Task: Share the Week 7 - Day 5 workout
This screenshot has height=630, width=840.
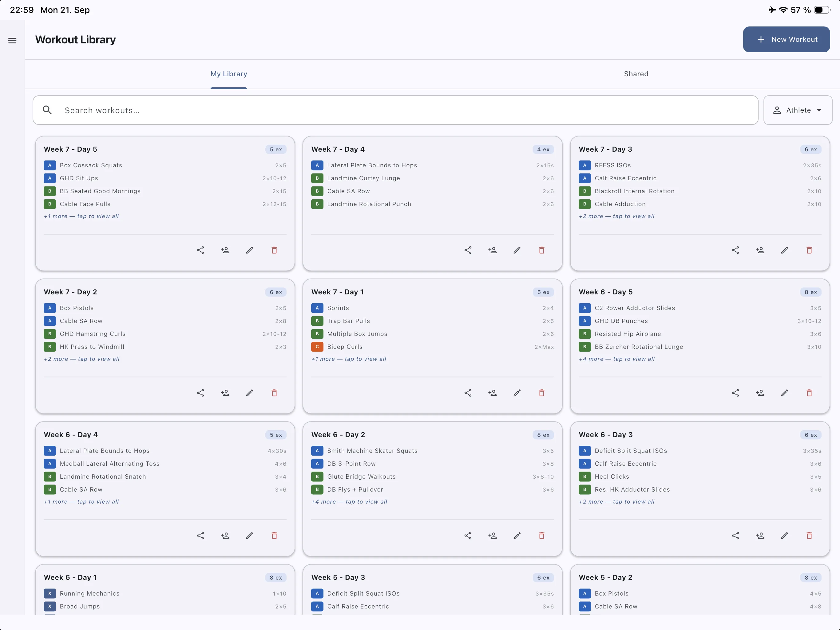Action: click(200, 250)
